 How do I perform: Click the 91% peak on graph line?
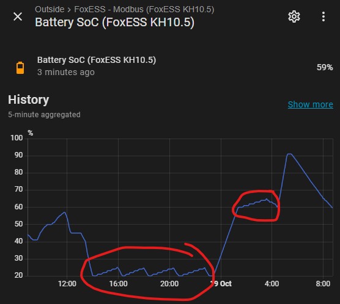[x=289, y=154]
